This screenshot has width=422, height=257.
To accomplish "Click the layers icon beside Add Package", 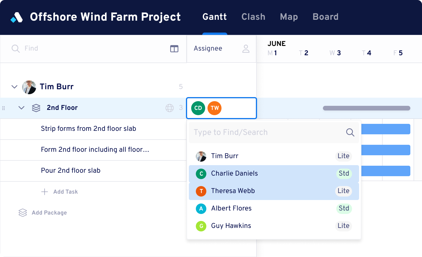I will (x=22, y=213).
